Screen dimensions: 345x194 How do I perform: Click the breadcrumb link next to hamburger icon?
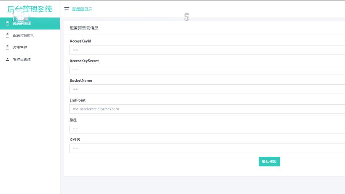tap(82, 9)
